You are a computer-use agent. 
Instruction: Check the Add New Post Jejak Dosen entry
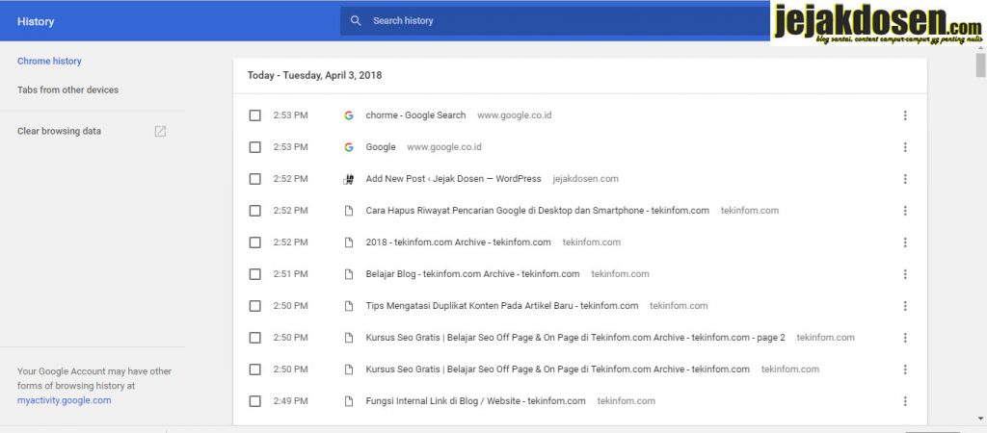[254, 179]
